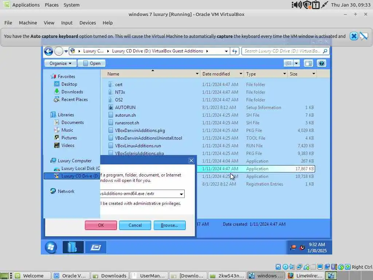The width and height of the screenshot is (373, 280).
Task: Open the clipboard notification tray icon
Action: tap(316, 5)
